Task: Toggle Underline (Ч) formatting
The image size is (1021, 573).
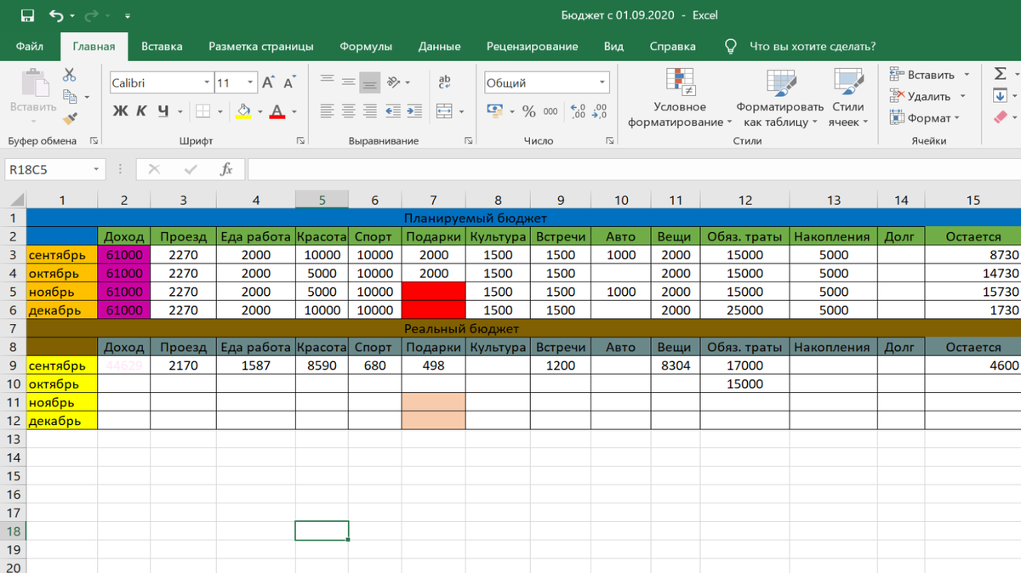Action: tap(162, 111)
